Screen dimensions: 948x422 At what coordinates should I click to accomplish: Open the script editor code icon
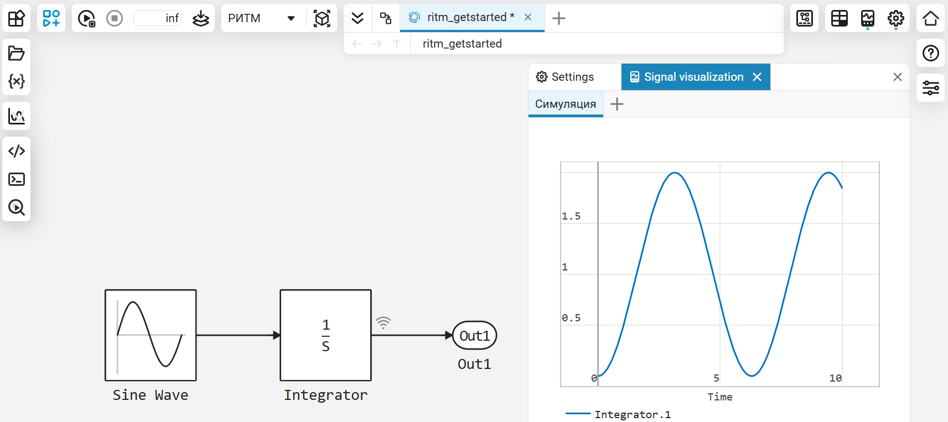click(17, 151)
